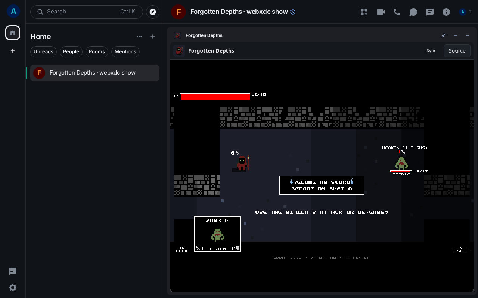Collapse the widget using the inward arrows icon
478x298 pixels.
click(x=444, y=35)
